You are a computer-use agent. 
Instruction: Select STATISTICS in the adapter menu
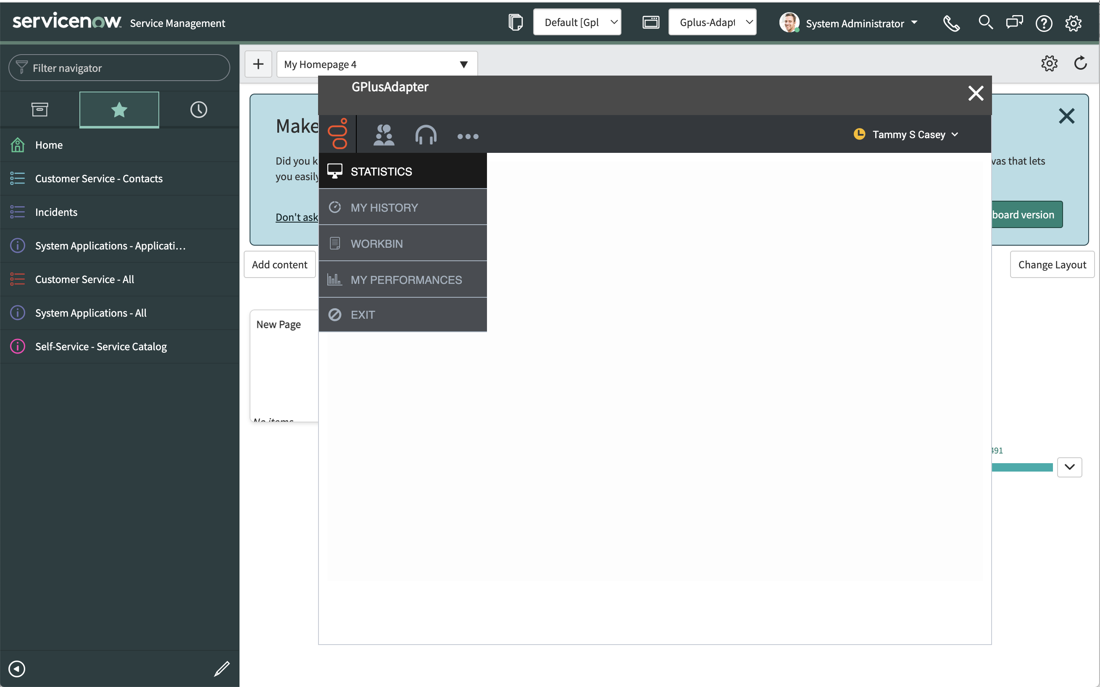[x=403, y=171]
